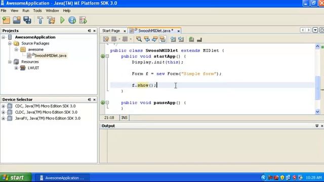Screen dimensions: 324x182
Task: Minimize the Device Selector panel
Action: (x=89, y=100)
